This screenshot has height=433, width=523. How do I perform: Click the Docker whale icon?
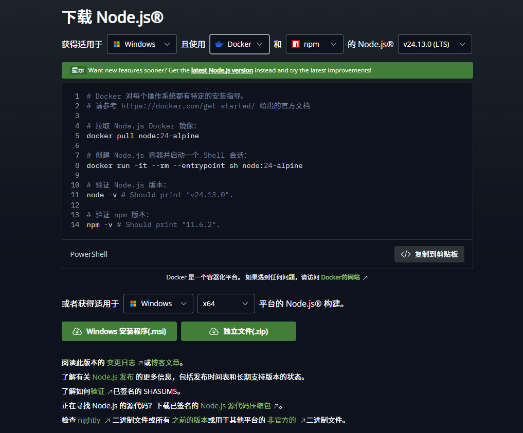[219, 44]
